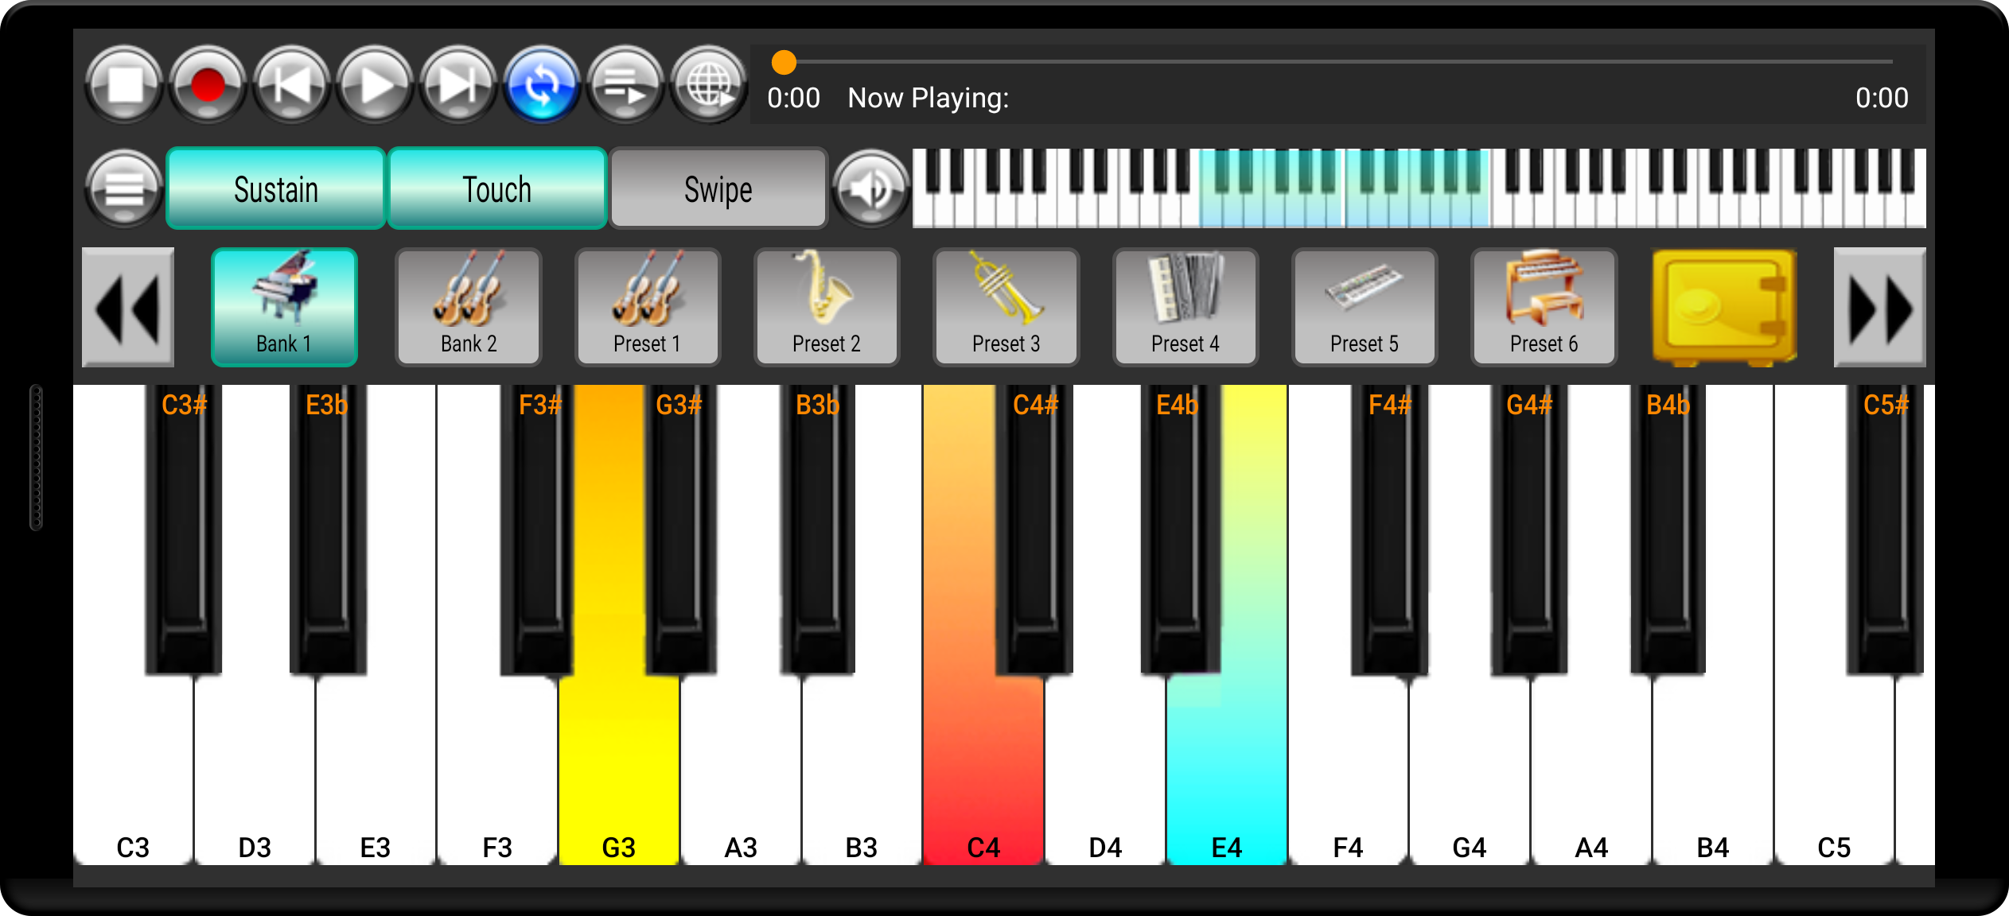Choose Preset 6 organ

1544,307
